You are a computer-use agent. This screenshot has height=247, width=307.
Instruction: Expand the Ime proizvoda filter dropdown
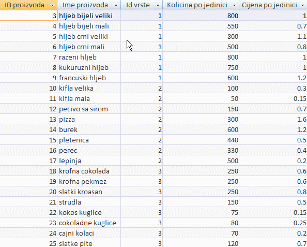pyautogui.click(x=116, y=5)
